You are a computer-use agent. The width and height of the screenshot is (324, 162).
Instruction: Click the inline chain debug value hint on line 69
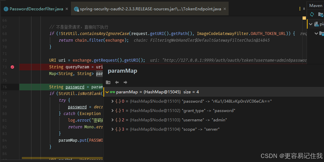(x=202, y=40)
